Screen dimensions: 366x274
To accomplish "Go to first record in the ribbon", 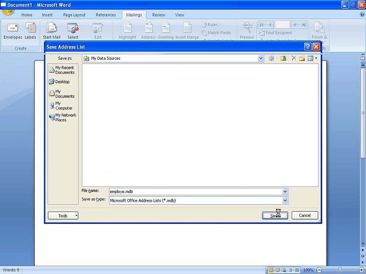I will click(262, 24).
